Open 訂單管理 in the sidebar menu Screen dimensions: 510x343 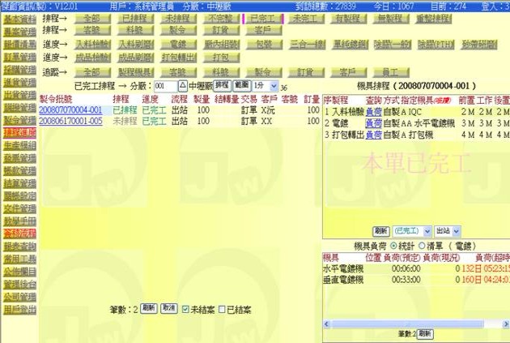pyautogui.click(x=18, y=58)
